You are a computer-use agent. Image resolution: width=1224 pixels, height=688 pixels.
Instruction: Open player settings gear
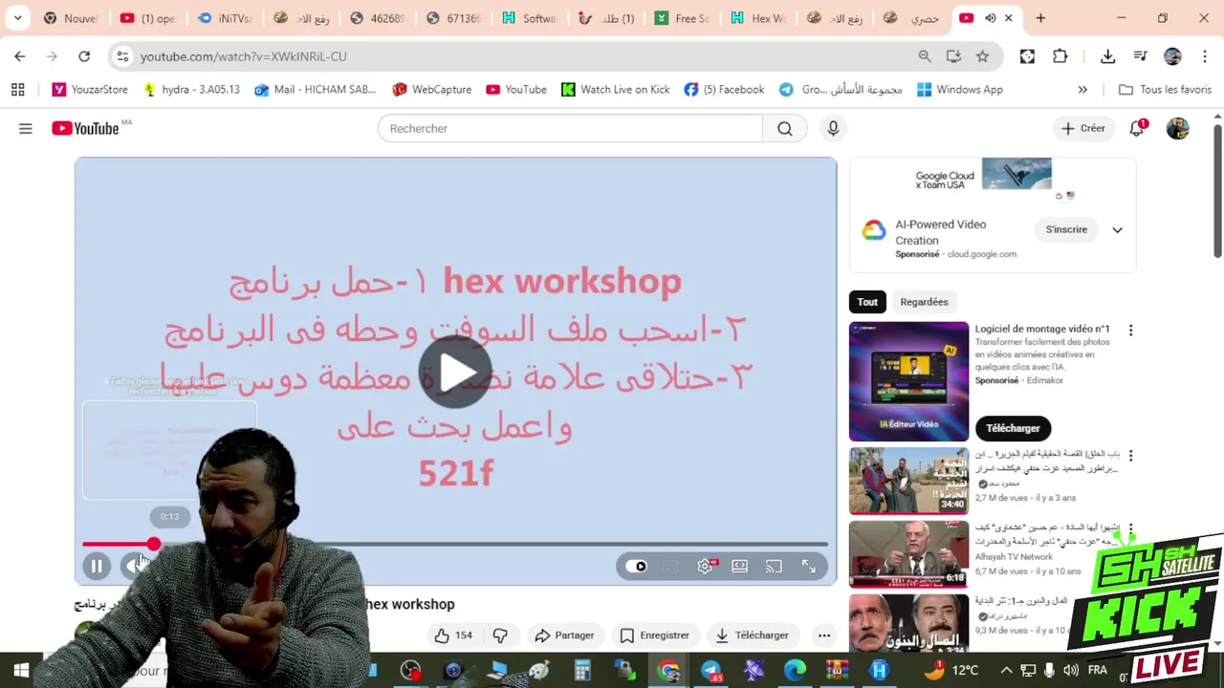706,567
